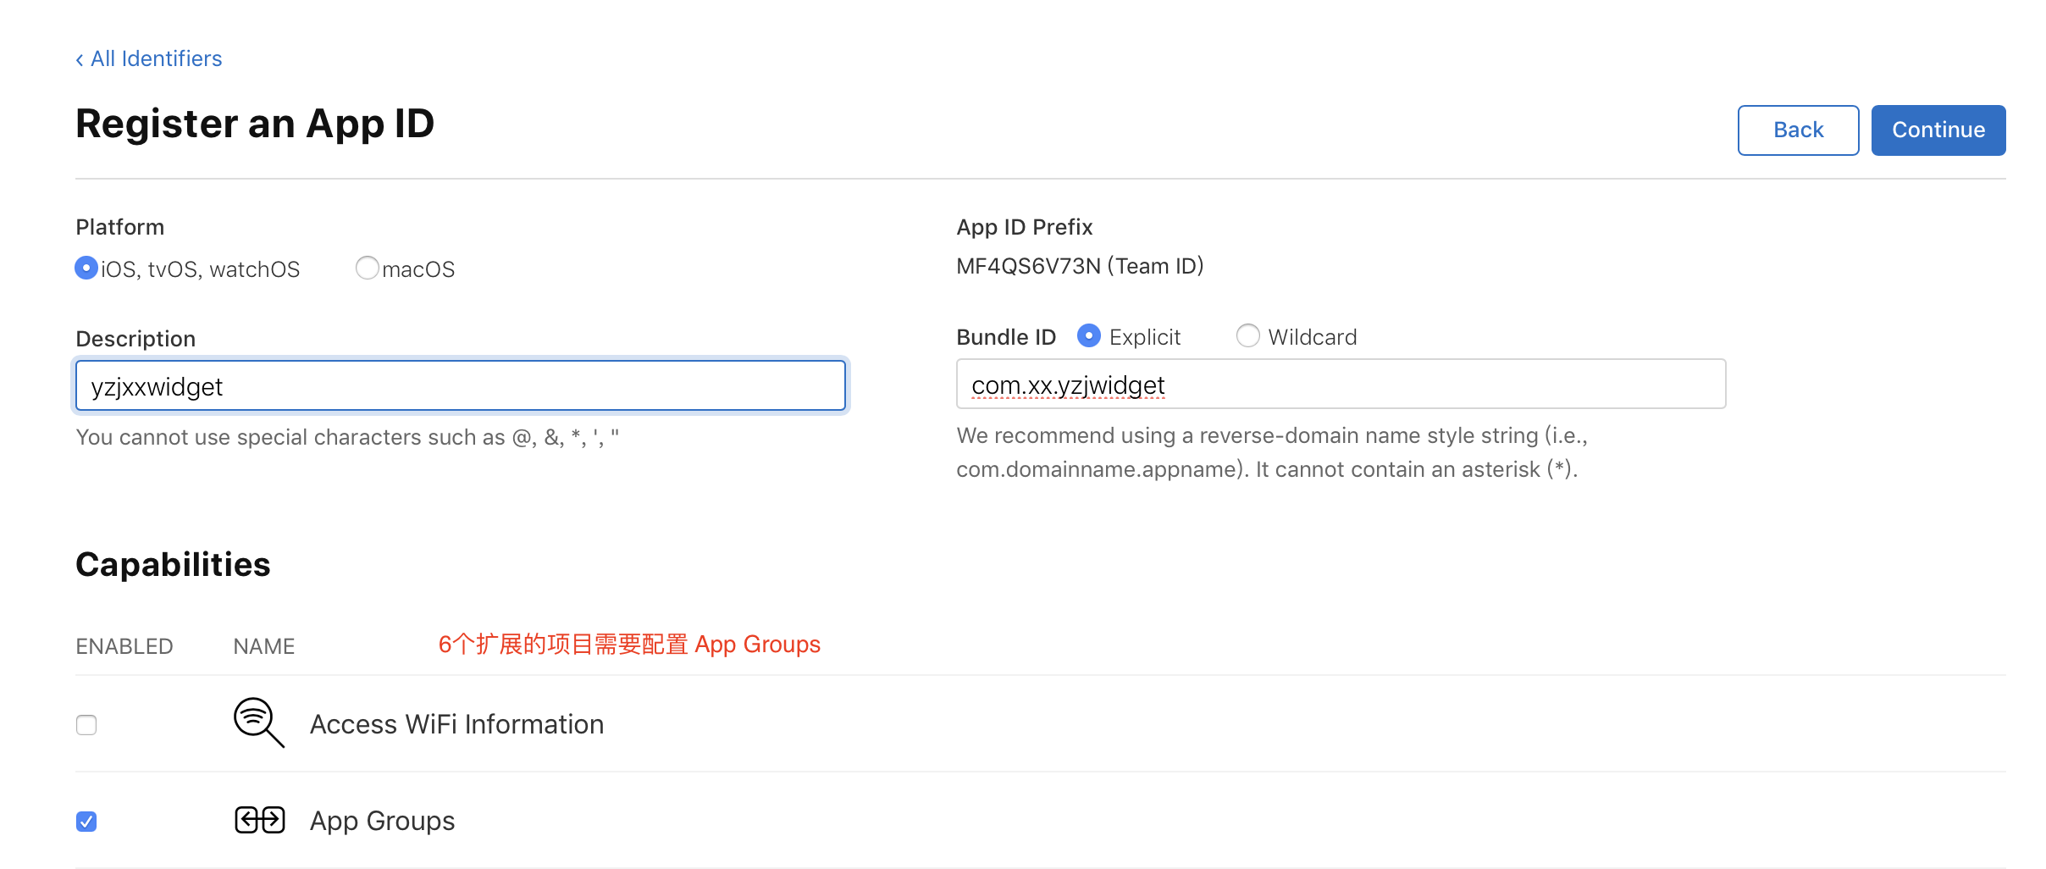Click the Access WiFi Information magnifier icon

258,722
